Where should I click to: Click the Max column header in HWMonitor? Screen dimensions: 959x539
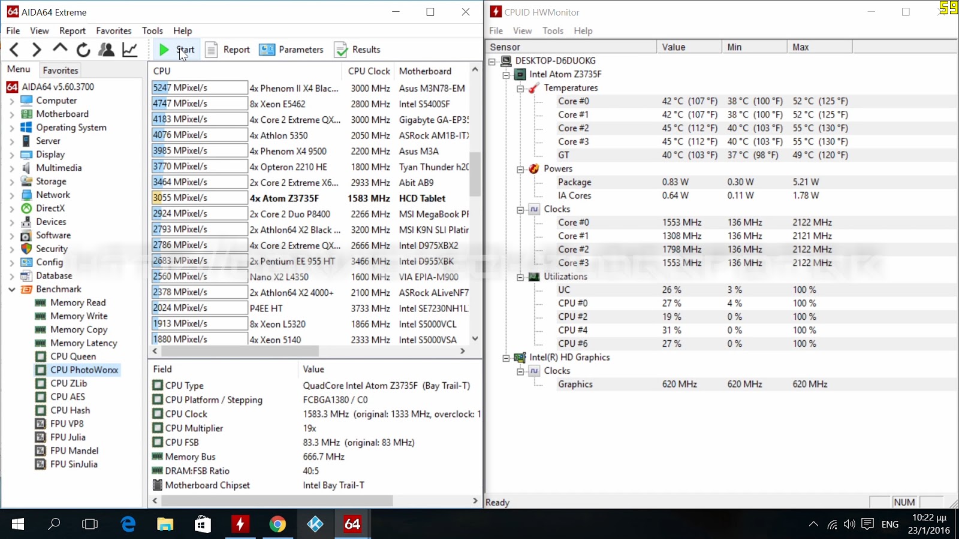[x=819, y=47]
